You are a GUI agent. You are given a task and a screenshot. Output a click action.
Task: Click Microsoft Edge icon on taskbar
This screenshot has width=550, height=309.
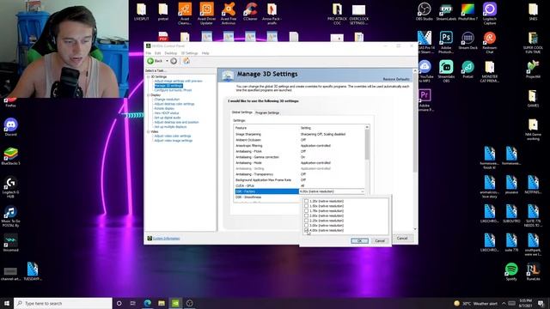(x=147, y=303)
